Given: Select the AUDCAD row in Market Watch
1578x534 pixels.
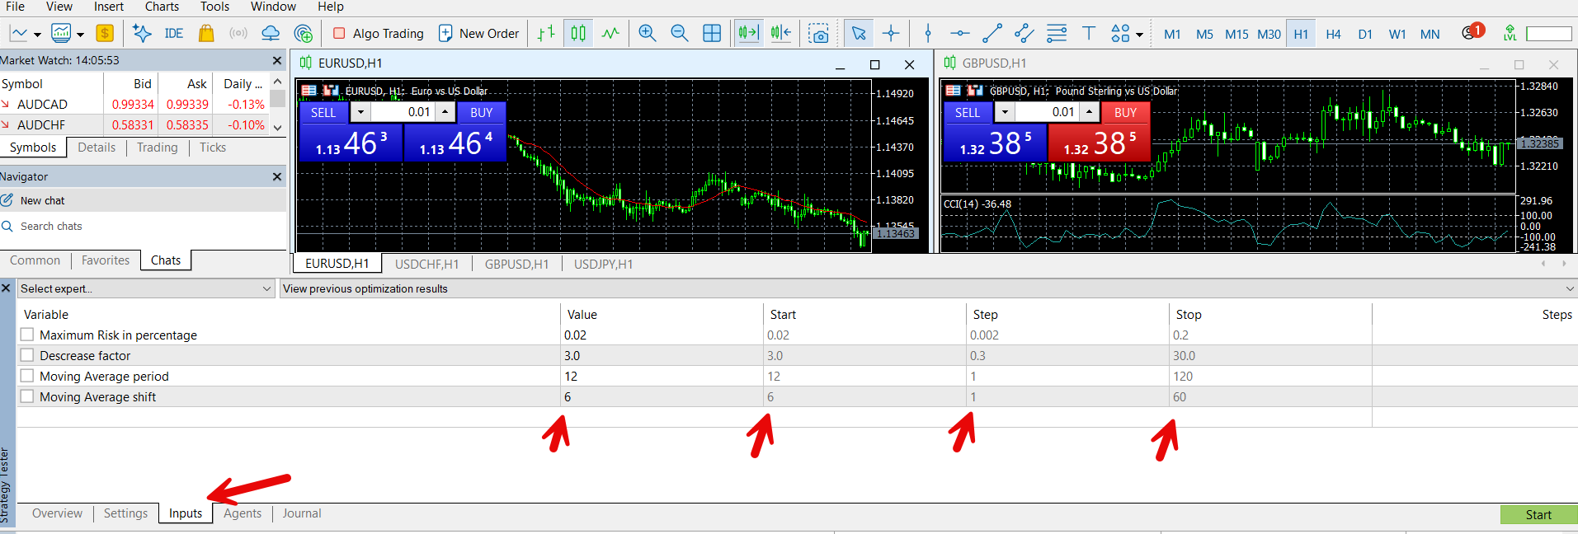Looking at the screenshot, I should [x=134, y=105].
